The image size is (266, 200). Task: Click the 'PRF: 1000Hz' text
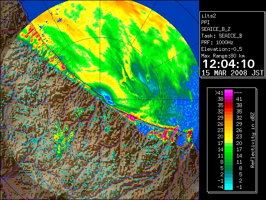click(x=217, y=42)
